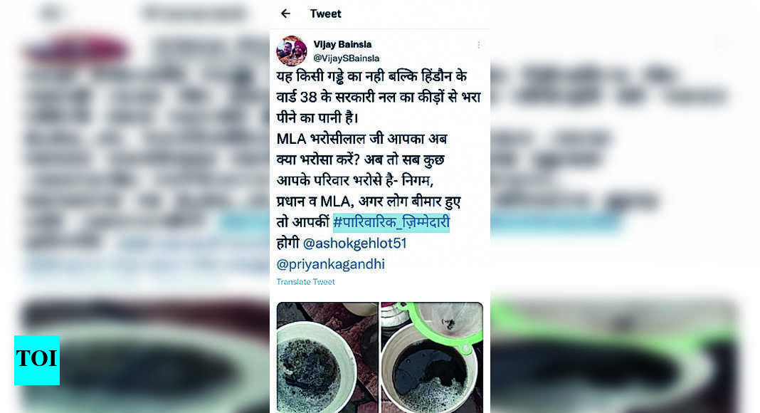760x413 pixels.
Task: Click tweet text about ward 38 water
Action: coord(379,98)
